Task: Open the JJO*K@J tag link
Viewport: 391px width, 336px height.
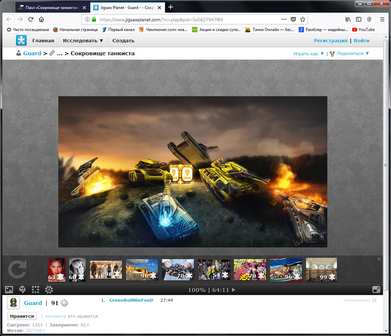Action: pos(35,331)
